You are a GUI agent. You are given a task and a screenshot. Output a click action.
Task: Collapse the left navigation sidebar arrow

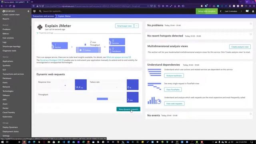(x=28, y=11)
